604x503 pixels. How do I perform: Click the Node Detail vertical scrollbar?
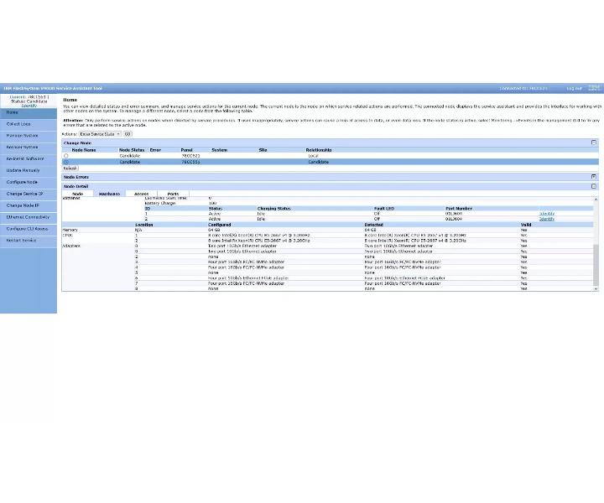[x=596, y=244]
